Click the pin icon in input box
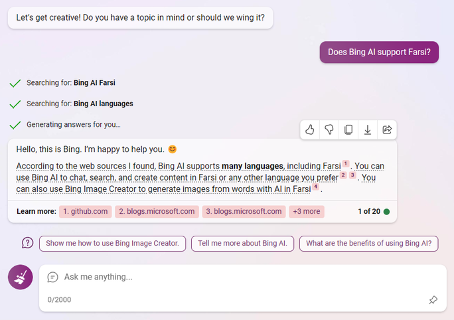 [x=433, y=299]
